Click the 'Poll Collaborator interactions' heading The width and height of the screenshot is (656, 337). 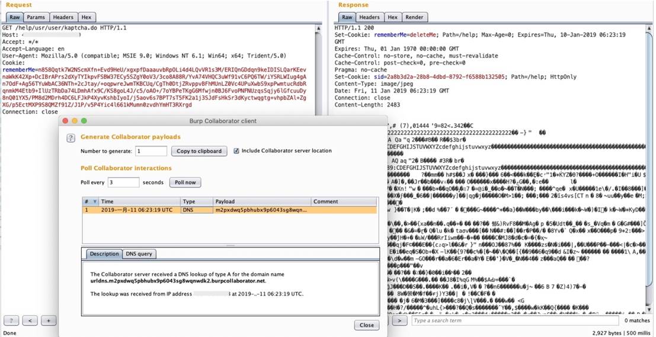pos(126,168)
